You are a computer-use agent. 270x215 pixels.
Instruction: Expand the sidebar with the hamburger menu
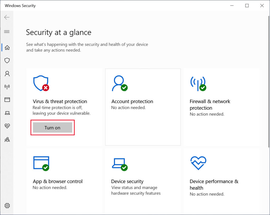pos(7,31)
